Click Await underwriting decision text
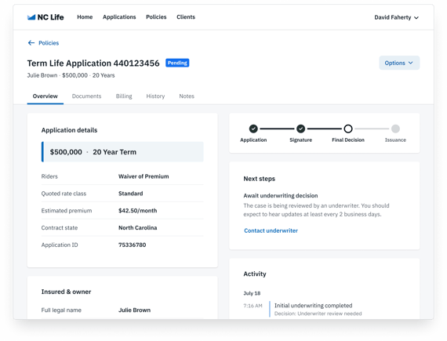 (x=281, y=196)
